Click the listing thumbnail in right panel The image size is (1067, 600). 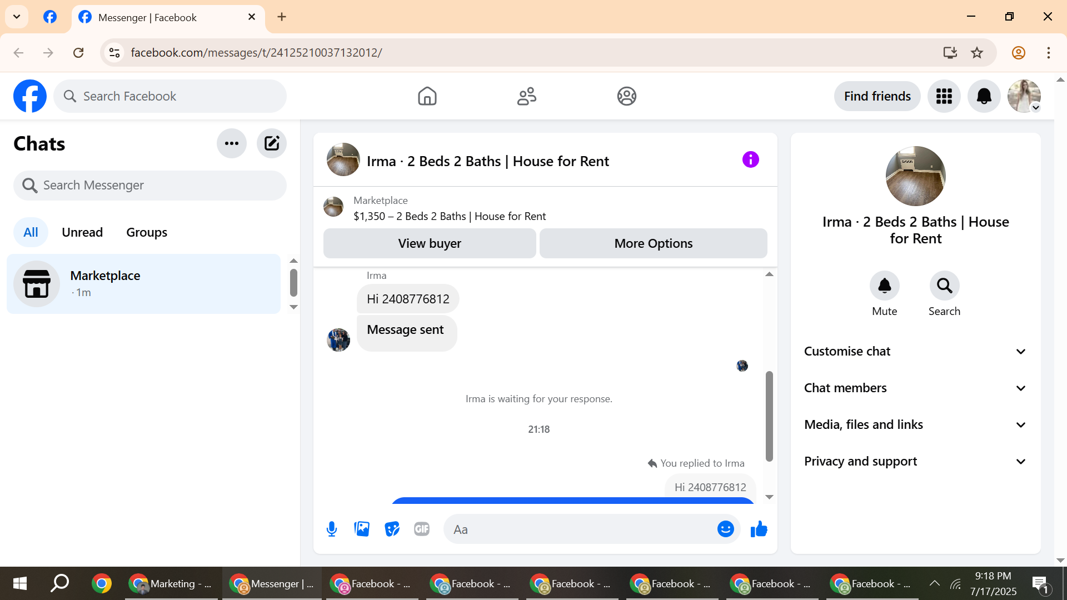916,176
